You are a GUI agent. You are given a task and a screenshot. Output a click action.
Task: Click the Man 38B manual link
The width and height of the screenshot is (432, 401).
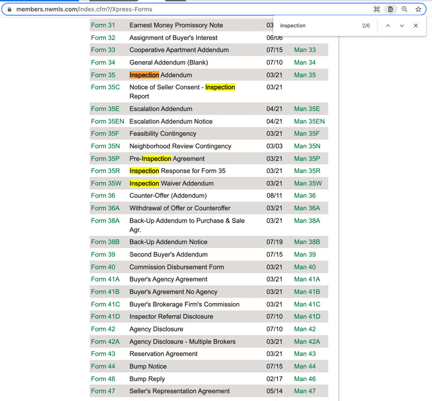click(307, 242)
